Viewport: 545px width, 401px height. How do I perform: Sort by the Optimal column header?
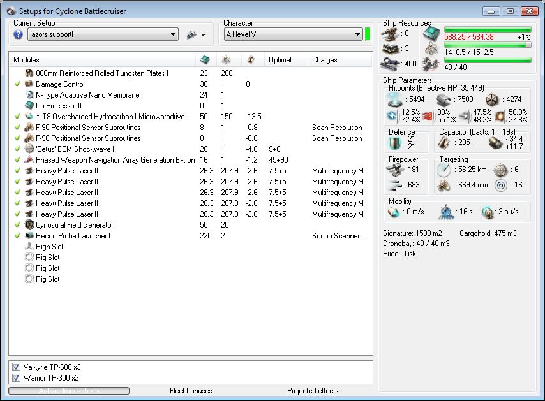(x=286, y=60)
